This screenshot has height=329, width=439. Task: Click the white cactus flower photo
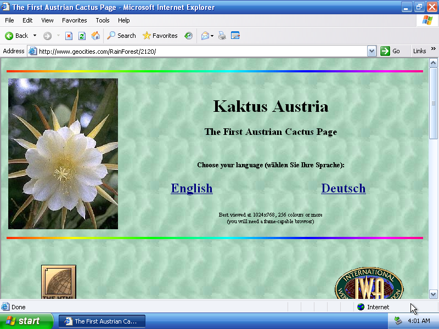click(x=63, y=154)
